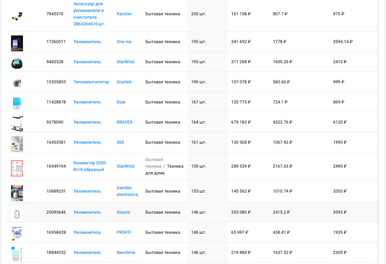Click the Xiaomi humidifier product thumbnail
The image size is (386, 264).
click(17, 214)
